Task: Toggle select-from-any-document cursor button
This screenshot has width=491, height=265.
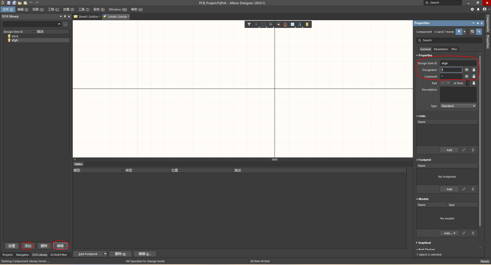Action: 472,32
